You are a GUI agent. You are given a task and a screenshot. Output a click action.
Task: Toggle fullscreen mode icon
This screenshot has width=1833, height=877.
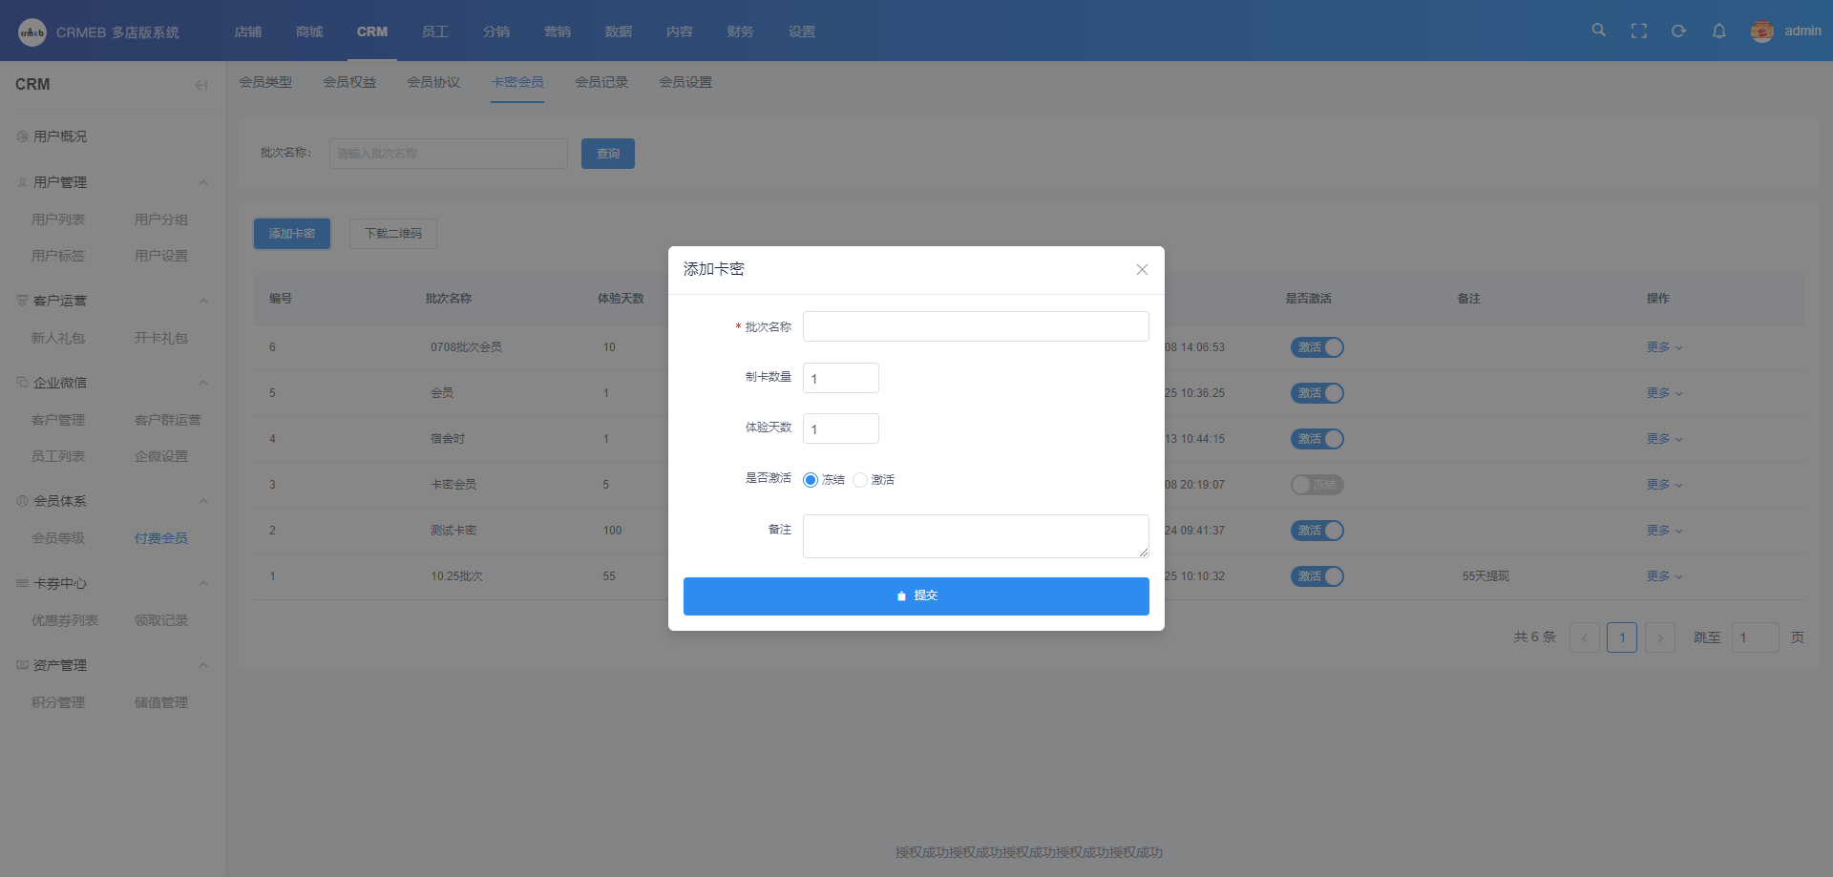1638,31
